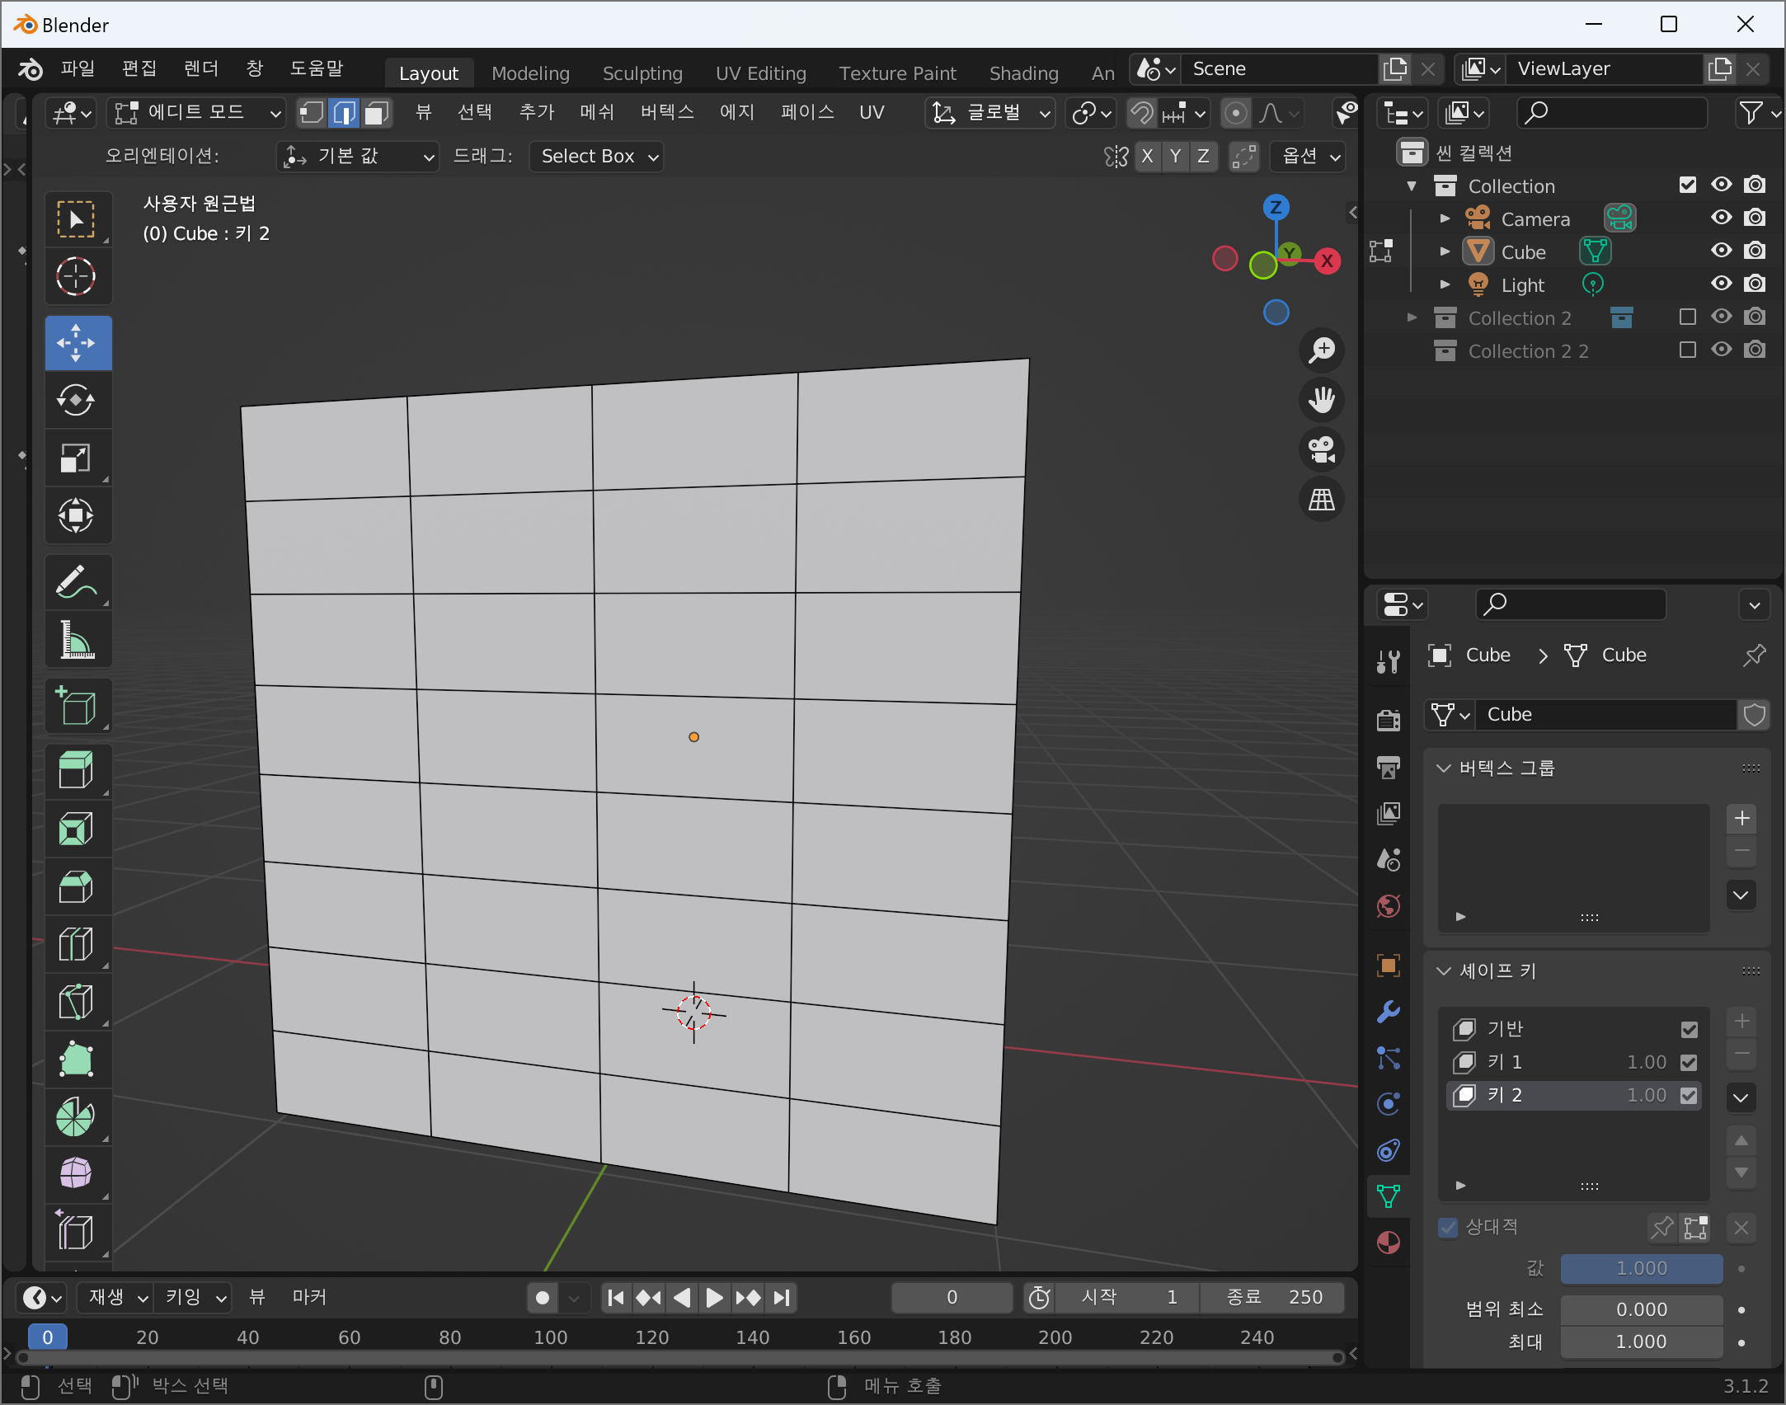Collapse 버텍스 그룹 panel
The width and height of the screenshot is (1786, 1405).
click(1444, 768)
